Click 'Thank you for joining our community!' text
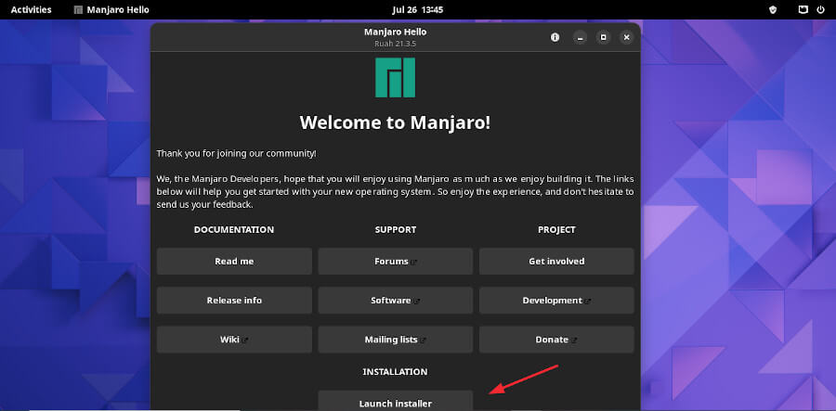The image size is (836, 411). 236,153
